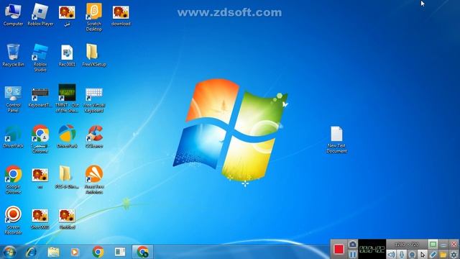460x259 pixels.
Task: Stop recording with the red square button
Action: pos(339,250)
